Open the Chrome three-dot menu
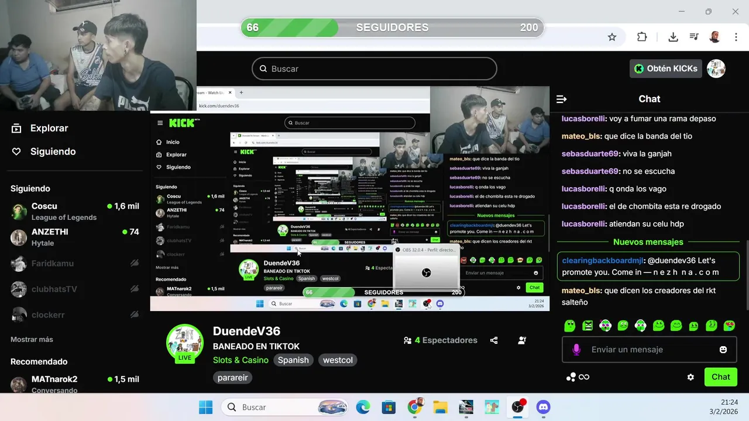This screenshot has height=421, width=749. tap(736, 37)
